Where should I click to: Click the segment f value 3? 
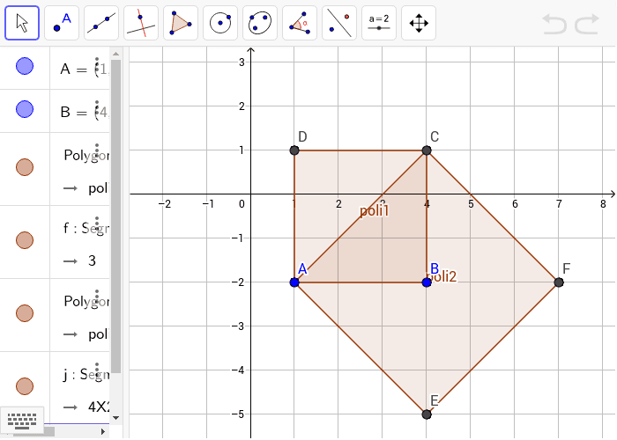click(92, 260)
